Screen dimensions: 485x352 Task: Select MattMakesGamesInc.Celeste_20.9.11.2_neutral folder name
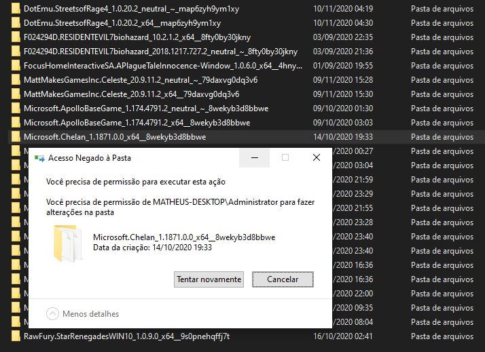pos(141,80)
